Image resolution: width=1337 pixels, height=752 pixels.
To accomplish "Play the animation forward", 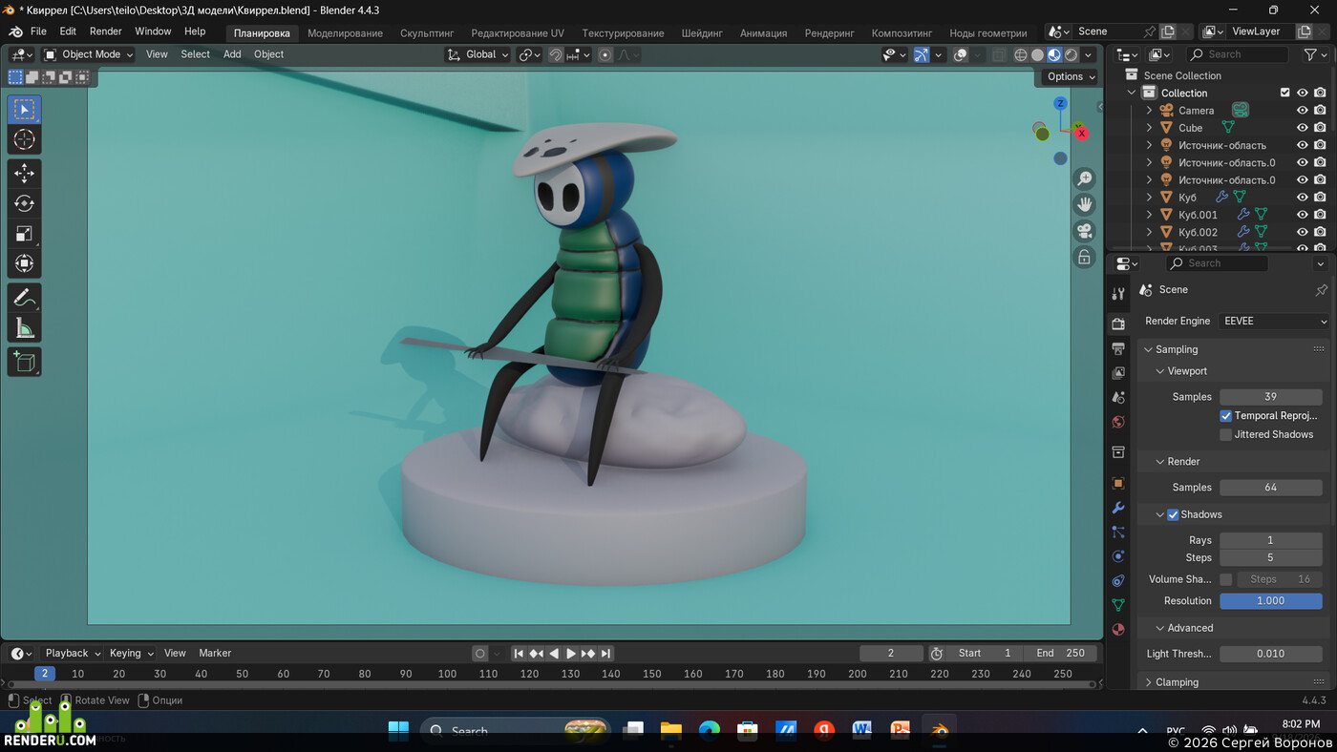I will (x=571, y=654).
